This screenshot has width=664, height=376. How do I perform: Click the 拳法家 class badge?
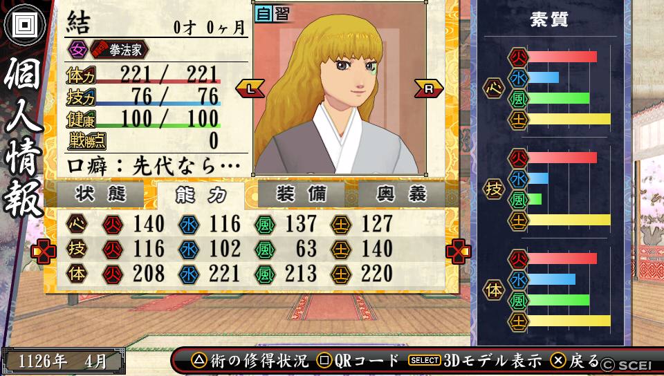(120, 50)
